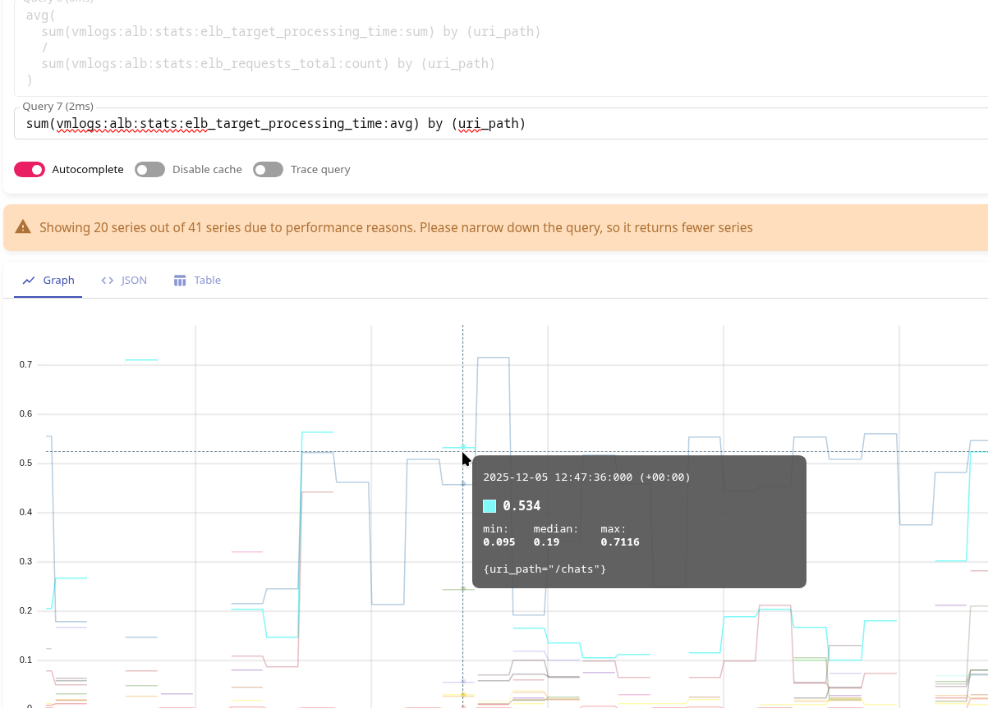Toggle the Trace query switch

tap(268, 169)
